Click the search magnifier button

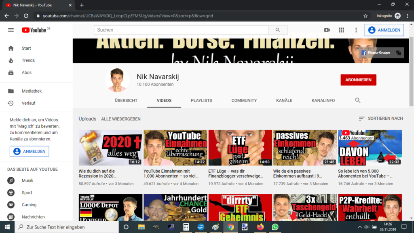pos(278,30)
